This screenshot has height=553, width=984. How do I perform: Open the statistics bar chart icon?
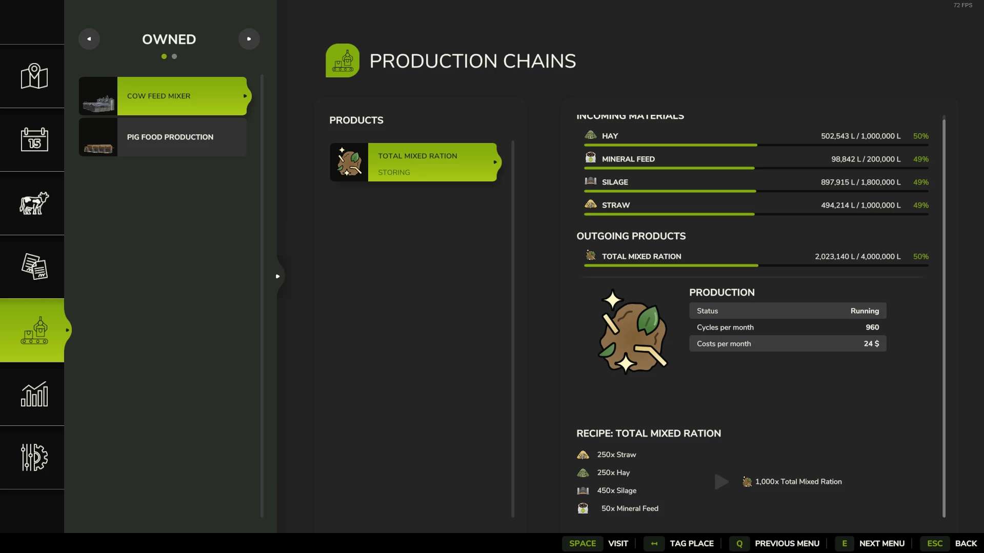point(34,394)
